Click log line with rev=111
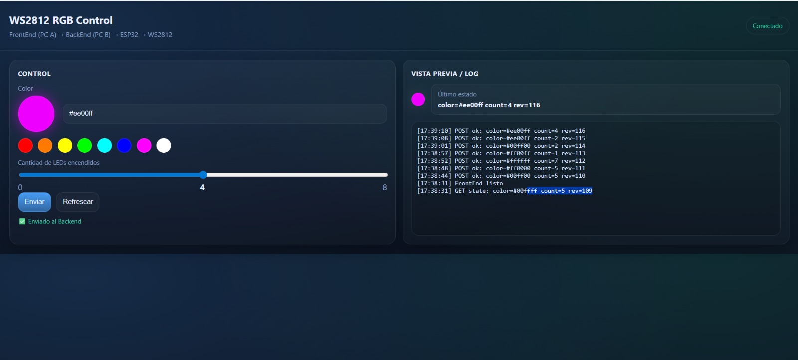 pos(501,168)
